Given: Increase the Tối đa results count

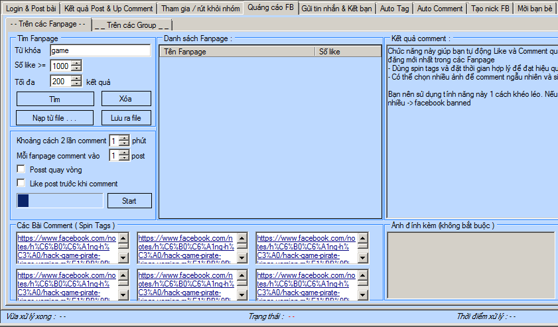Looking at the screenshot, I should click(x=76, y=79).
